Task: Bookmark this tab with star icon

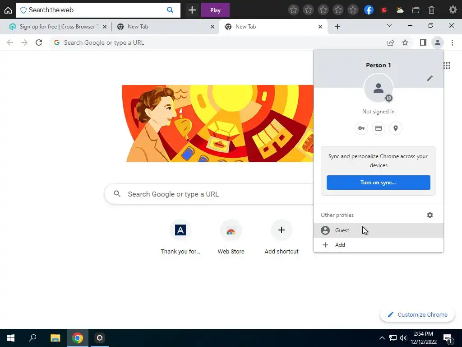Action: 405,42
